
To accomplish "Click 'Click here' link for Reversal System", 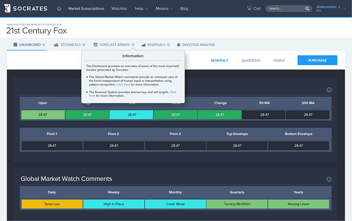I will coord(173,92).
